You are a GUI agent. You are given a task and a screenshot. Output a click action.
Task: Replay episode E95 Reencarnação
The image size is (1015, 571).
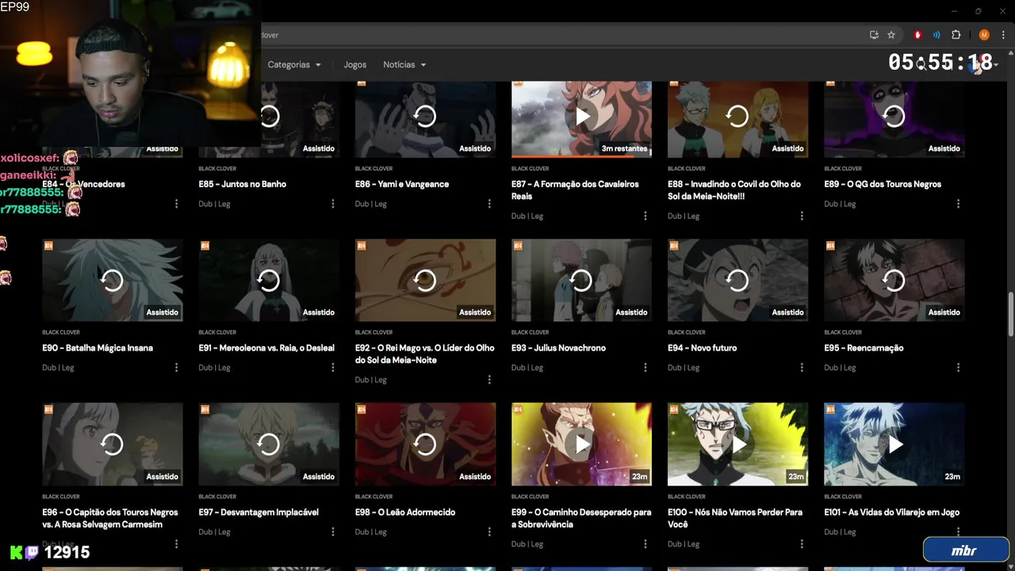tap(894, 280)
